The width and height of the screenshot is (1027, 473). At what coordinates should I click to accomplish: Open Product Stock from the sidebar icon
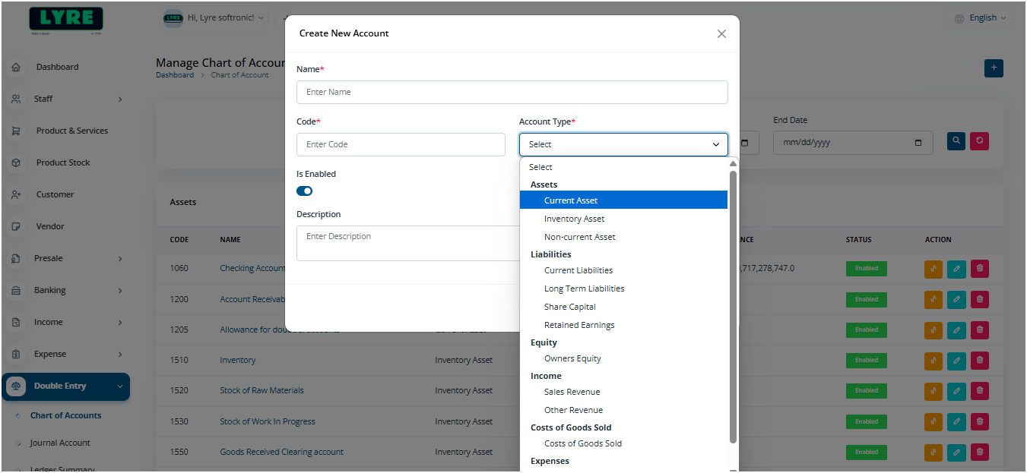pyautogui.click(x=15, y=162)
